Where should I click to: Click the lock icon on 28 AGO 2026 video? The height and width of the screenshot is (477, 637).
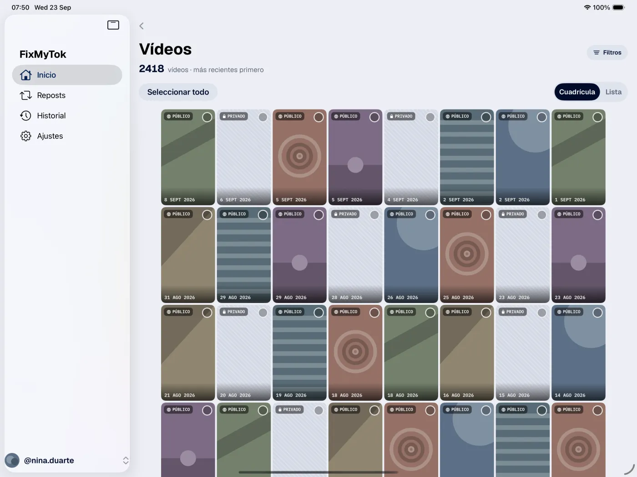(336, 214)
